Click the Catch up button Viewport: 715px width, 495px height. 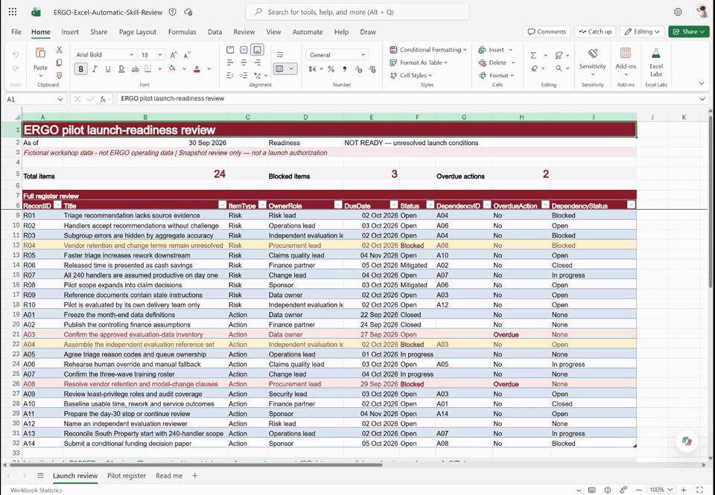(595, 31)
